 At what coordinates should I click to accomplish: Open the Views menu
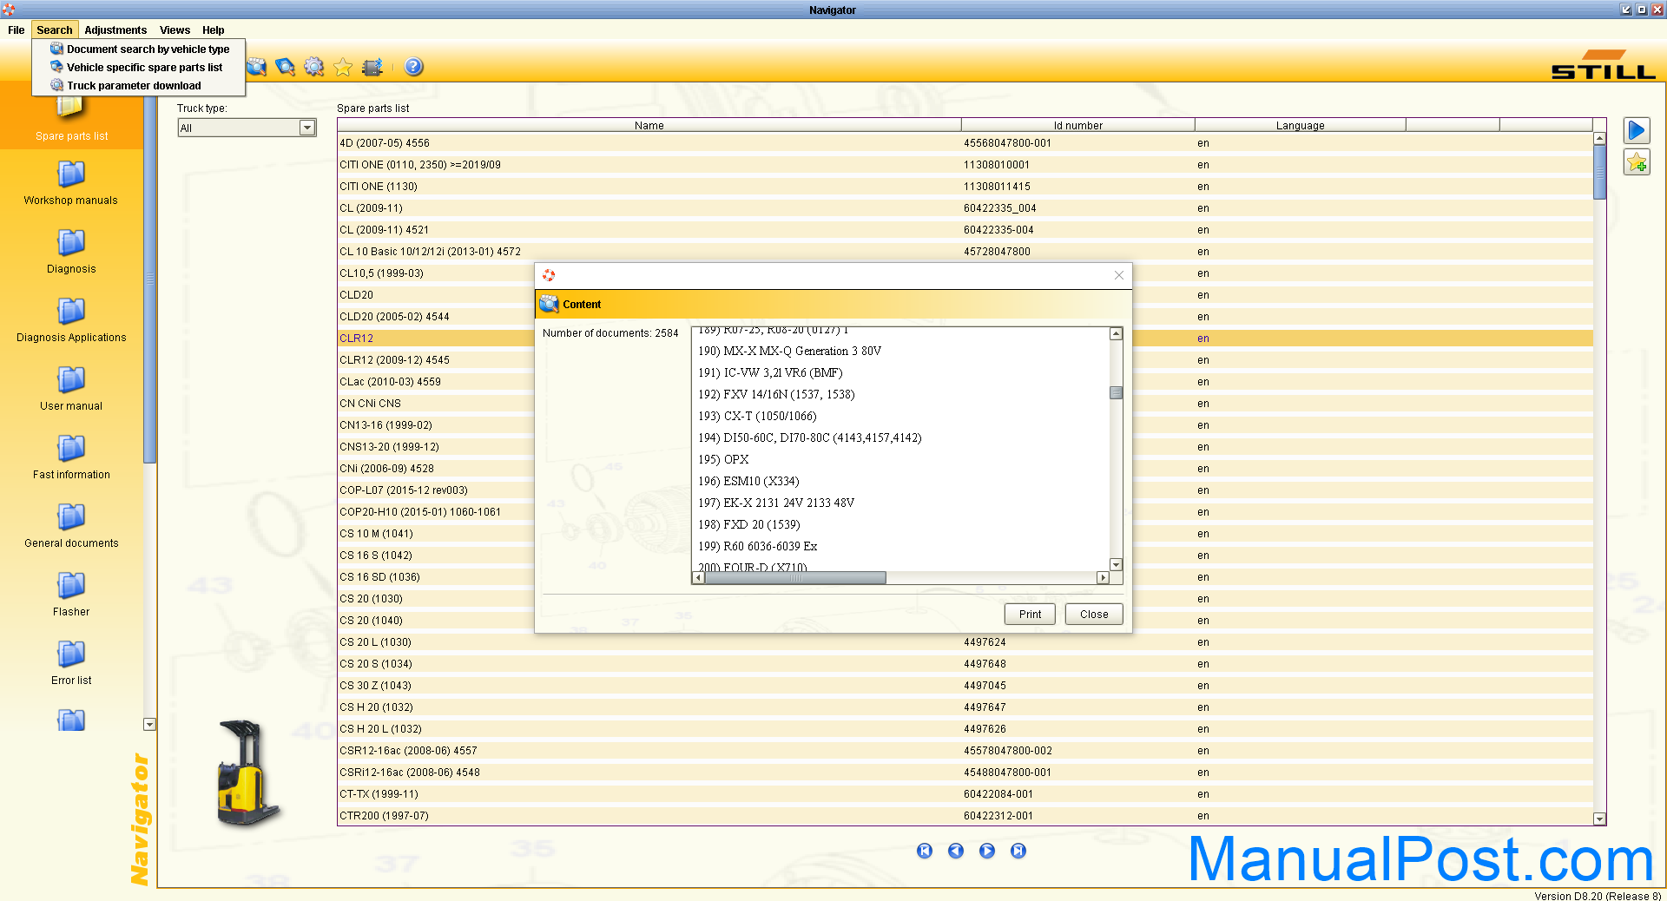pyautogui.click(x=175, y=30)
